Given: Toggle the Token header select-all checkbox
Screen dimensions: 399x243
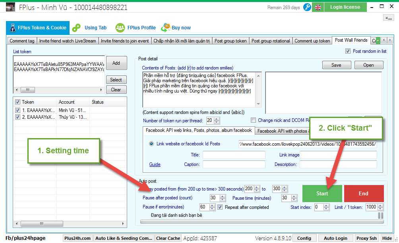Looking at the screenshot, I should tap(17, 102).
